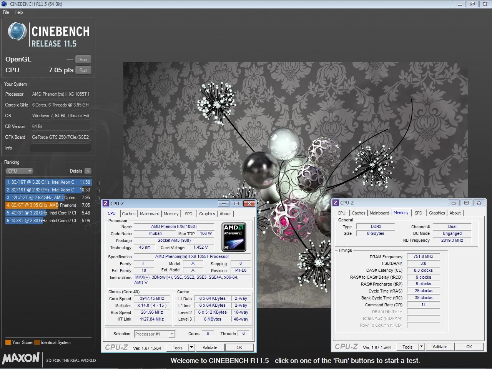Screen dimensions: 492x369
Task: Open Tools dropdown arrow in right CPU-Z window
Action: tap(421, 347)
